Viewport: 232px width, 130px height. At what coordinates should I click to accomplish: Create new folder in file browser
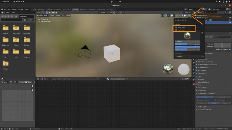16,16
